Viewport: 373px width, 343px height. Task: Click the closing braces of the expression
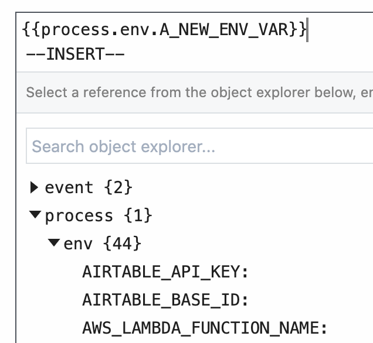coord(297,29)
